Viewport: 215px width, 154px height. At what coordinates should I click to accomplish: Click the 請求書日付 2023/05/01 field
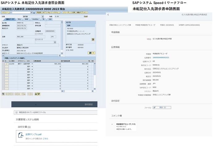pos(22,26)
